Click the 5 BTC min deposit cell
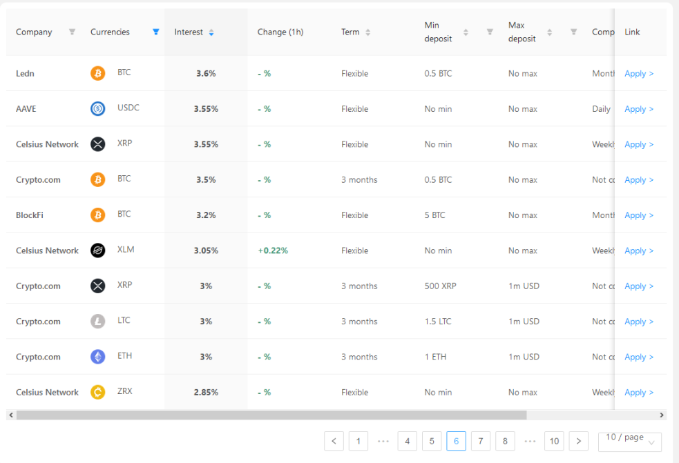The width and height of the screenshot is (679, 463). click(x=434, y=215)
